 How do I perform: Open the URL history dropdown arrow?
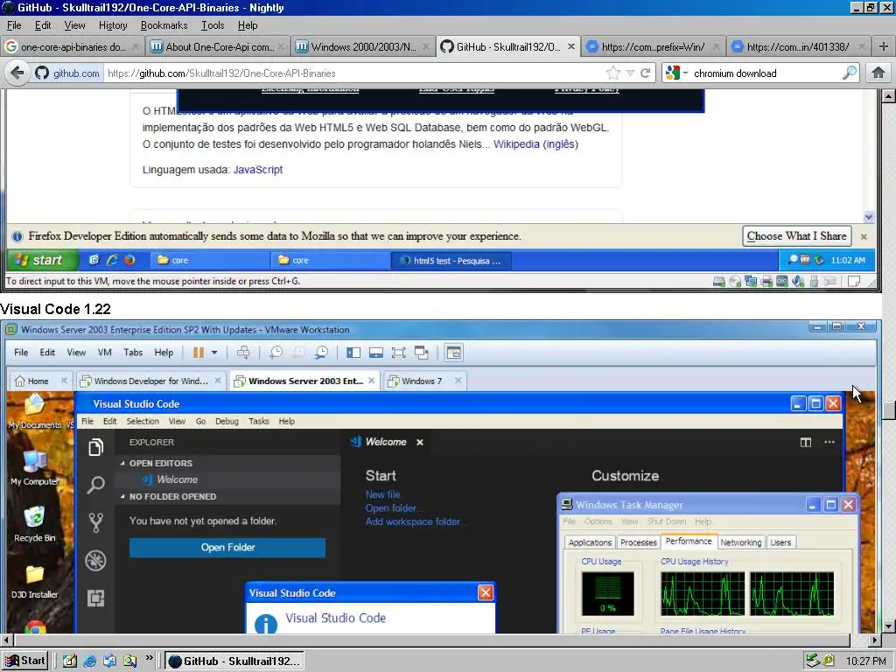click(630, 73)
